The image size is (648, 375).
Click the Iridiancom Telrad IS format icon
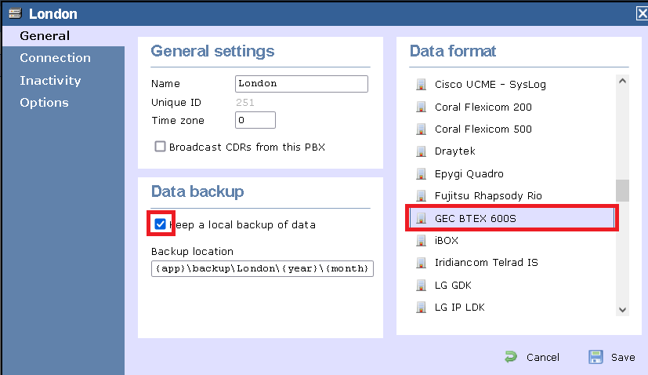point(421,262)
